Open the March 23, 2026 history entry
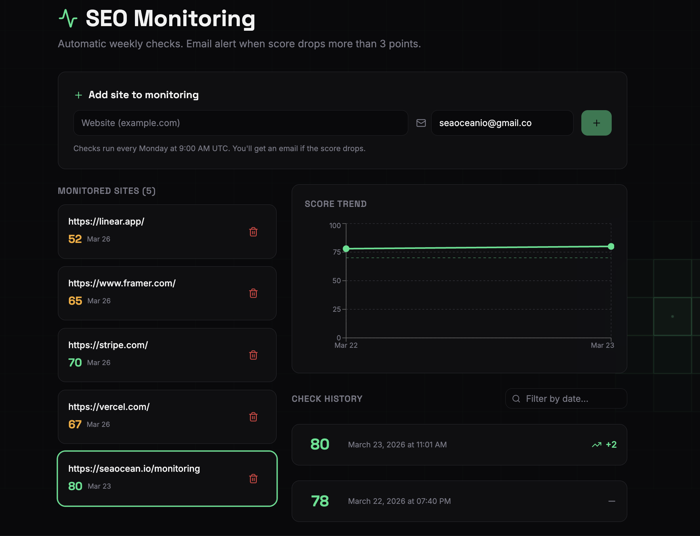 click(459, 445)
